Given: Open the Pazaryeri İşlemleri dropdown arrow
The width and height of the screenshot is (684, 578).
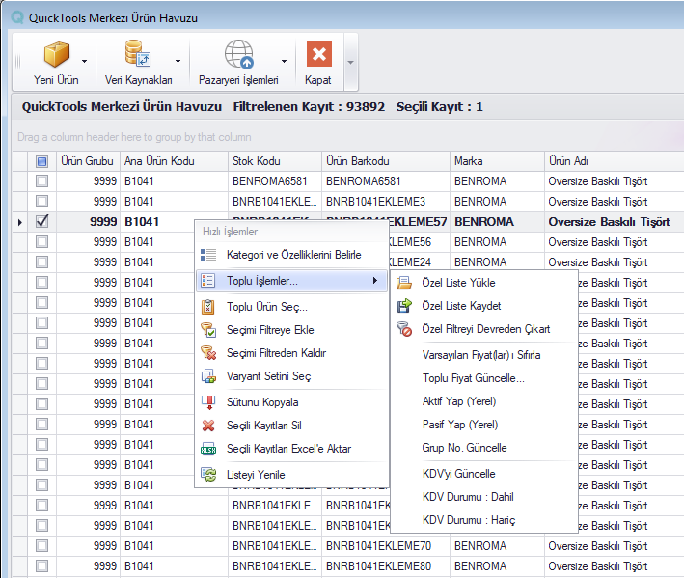Looking at the screenshot, I should click(x=284, y=62).
